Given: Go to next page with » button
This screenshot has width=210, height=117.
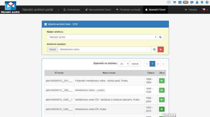Looking at the screenshot, I should pos(163,64).
